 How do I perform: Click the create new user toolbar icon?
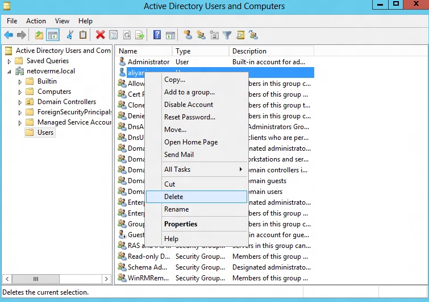[188, 35]
